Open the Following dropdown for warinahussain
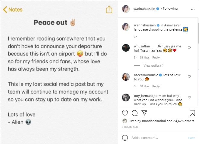 [170, 8]
